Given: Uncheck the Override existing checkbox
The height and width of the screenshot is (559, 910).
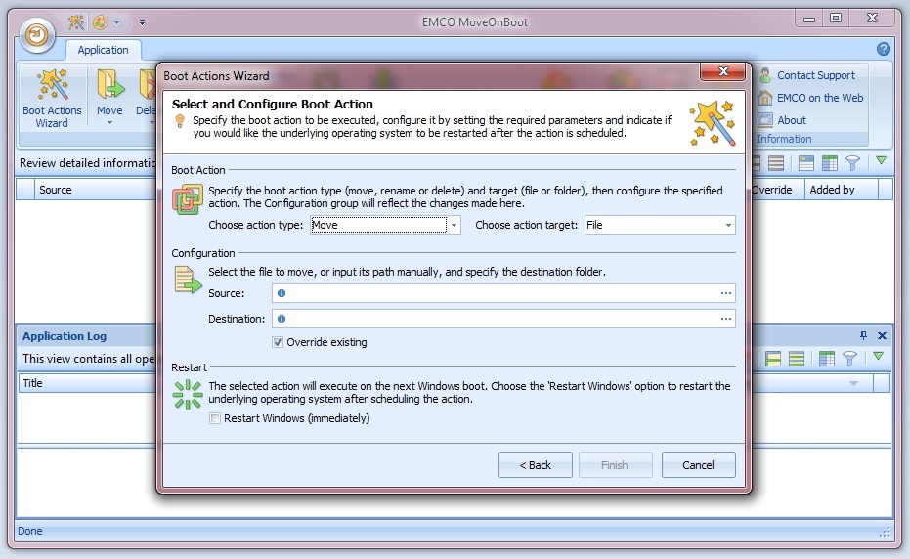Looking at the screenshot, I should [278, 342].
